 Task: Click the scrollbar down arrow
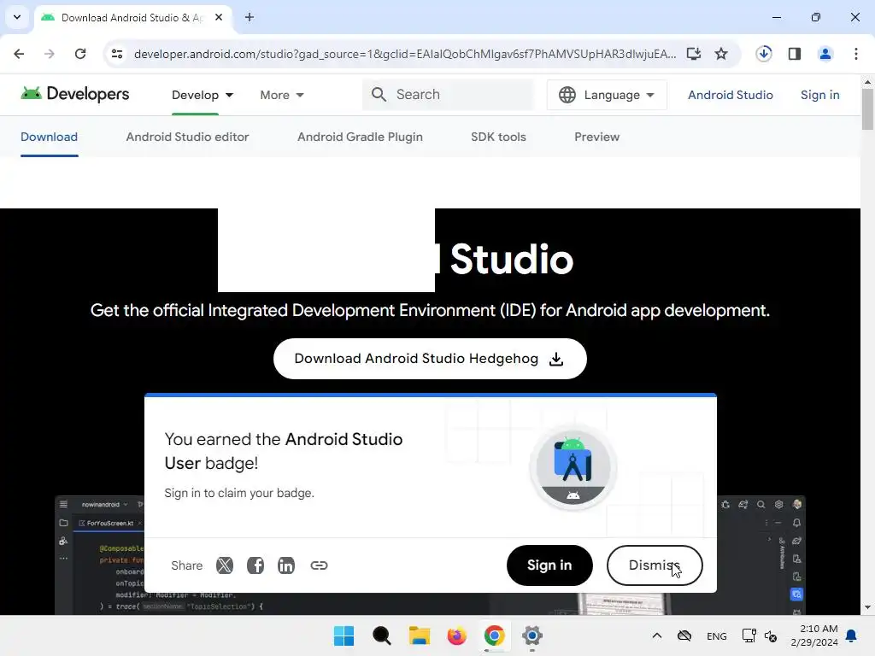(867, 607)
